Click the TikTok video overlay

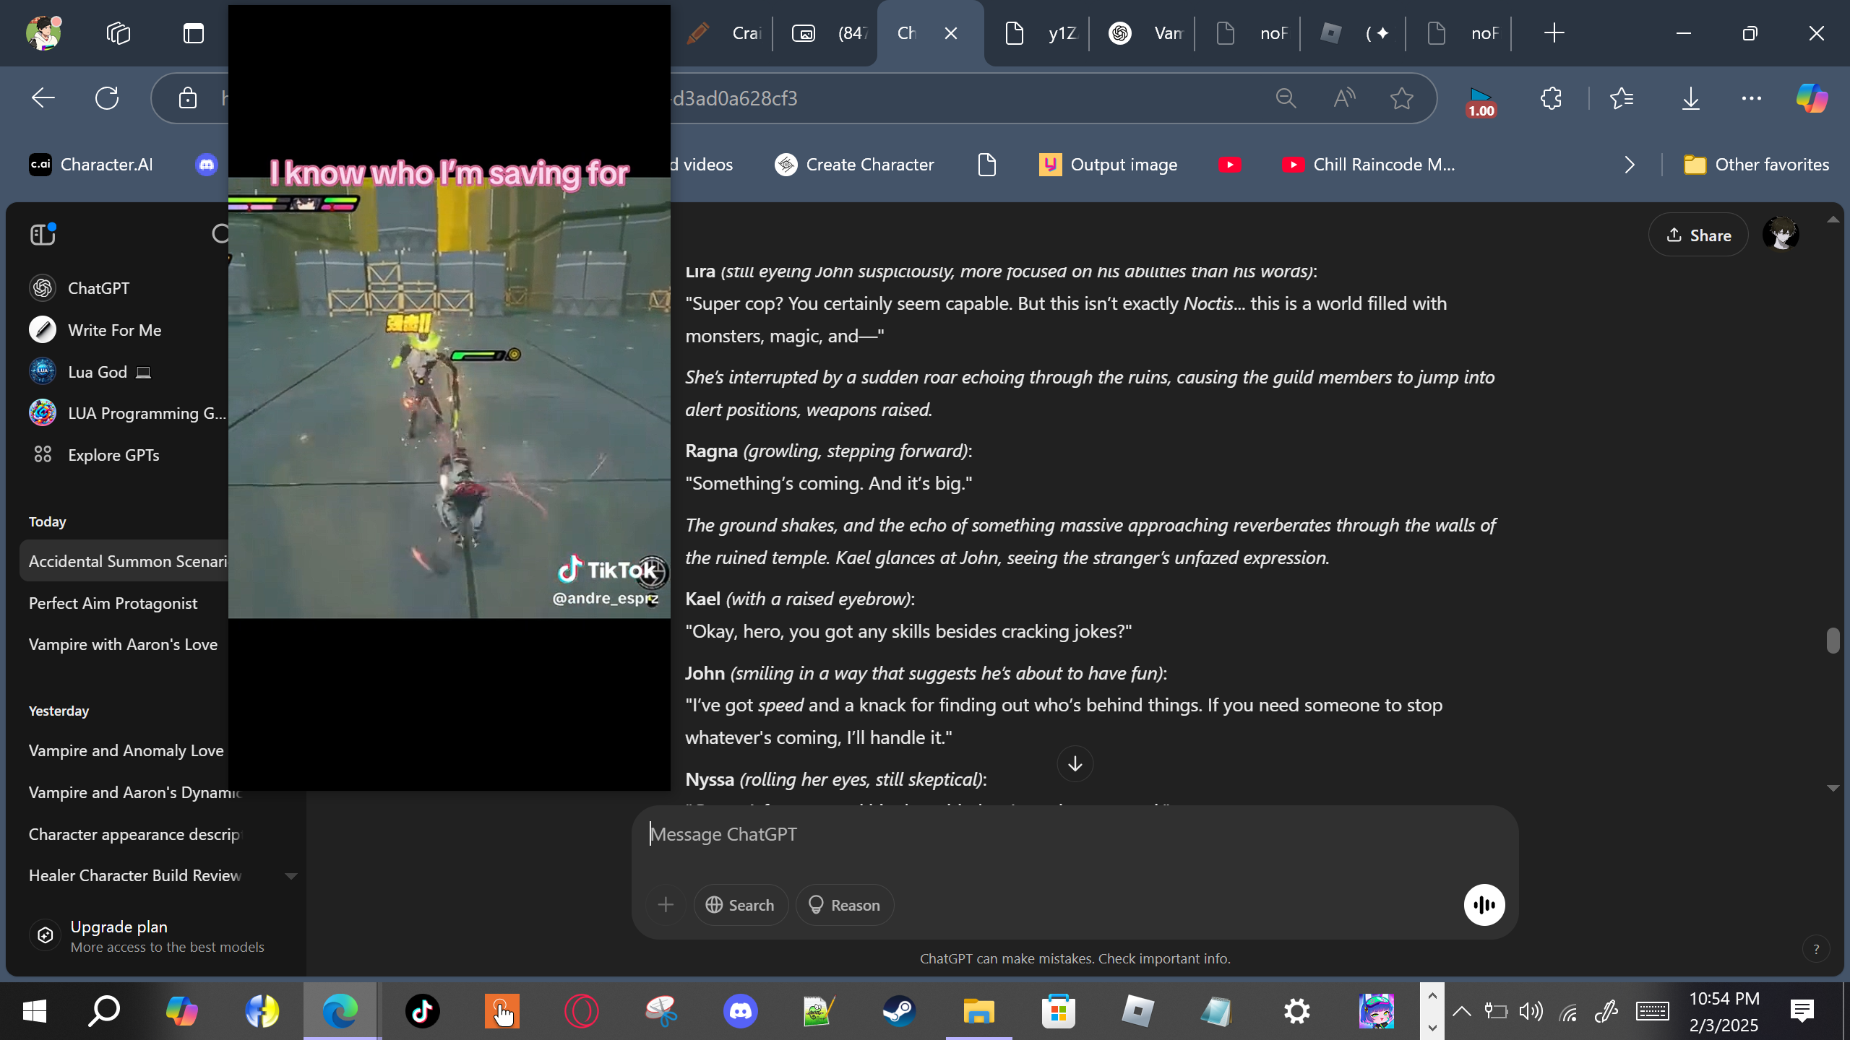tap(449, 398)
